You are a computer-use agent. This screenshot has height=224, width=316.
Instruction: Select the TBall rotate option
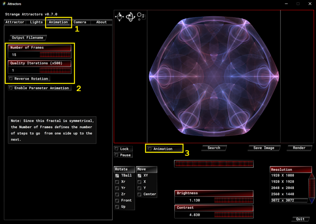pyautogui.click(x=123, y=175)
